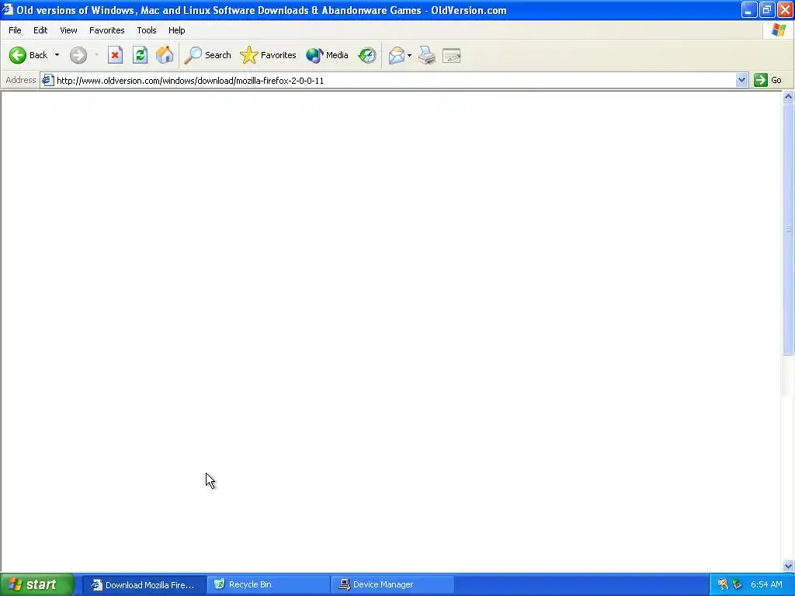Open the Favorites star toolbar button

268,55
